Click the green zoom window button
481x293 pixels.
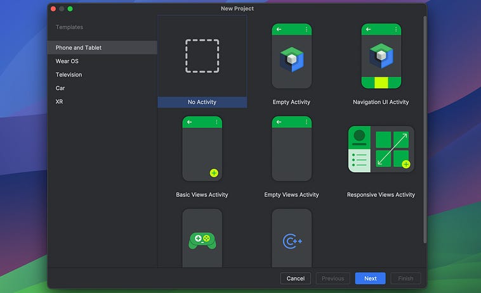[x=70, y=9]
